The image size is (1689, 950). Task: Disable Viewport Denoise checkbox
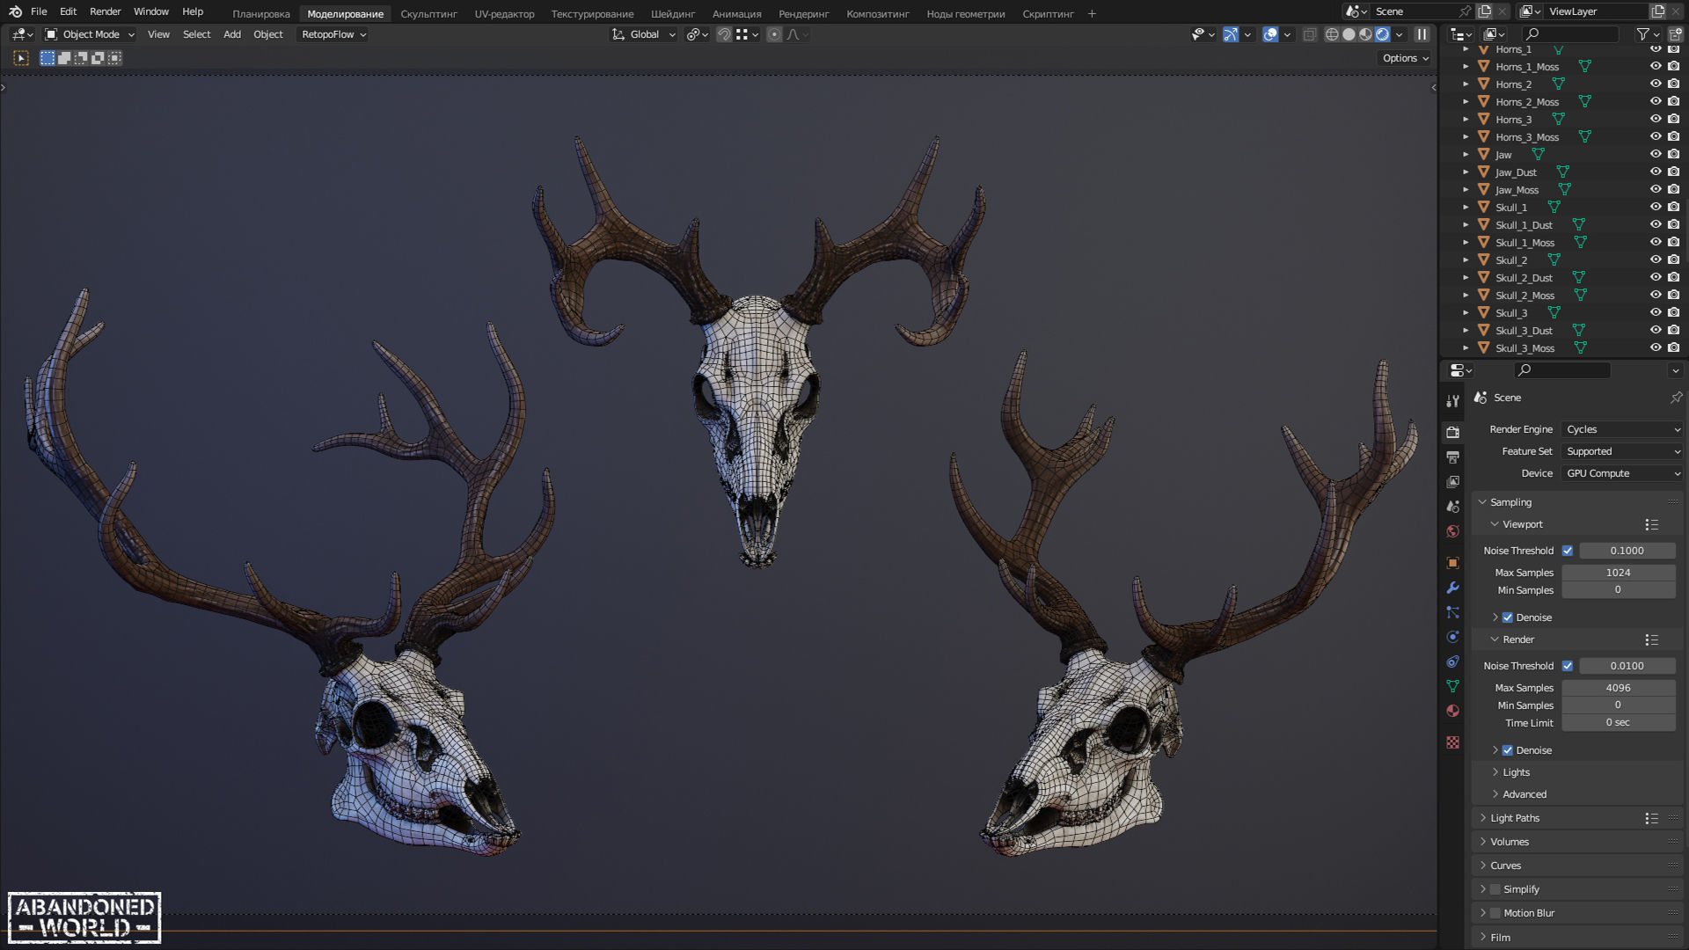point(1507,617)
